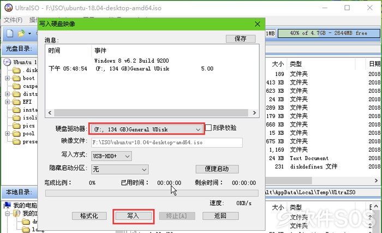Image resolution: width=382 pixels, height=233 pixels.
Task: Click the 保存 button
Action: coord(241,39)
